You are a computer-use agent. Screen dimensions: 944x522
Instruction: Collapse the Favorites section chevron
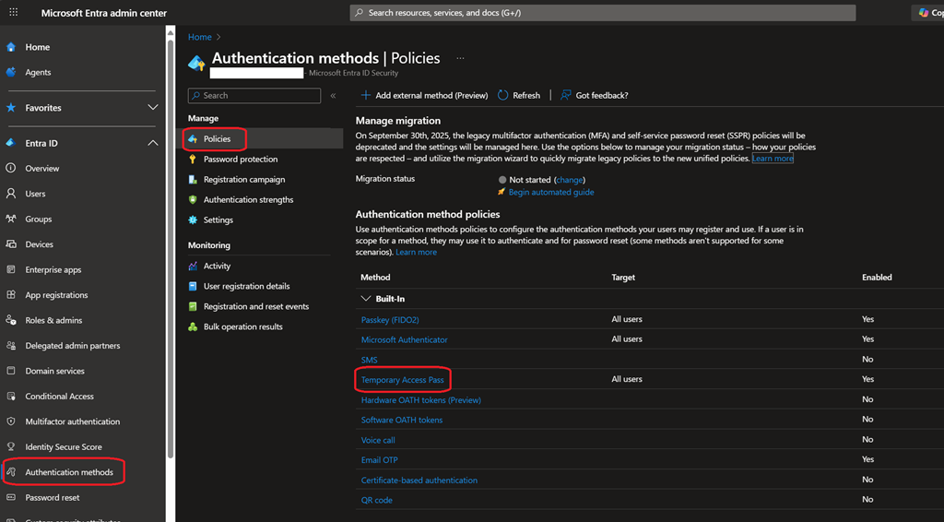pos(153,108)
